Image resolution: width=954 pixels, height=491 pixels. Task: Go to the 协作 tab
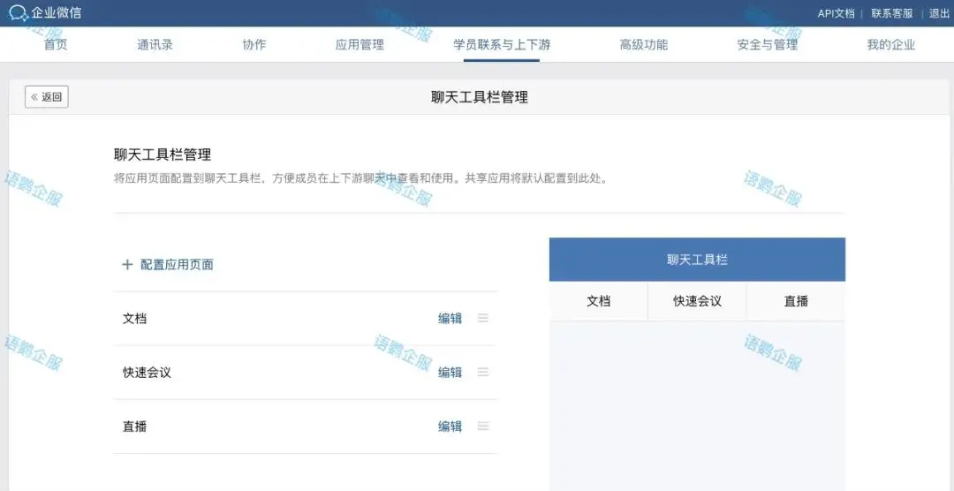(x=254, y=45)
